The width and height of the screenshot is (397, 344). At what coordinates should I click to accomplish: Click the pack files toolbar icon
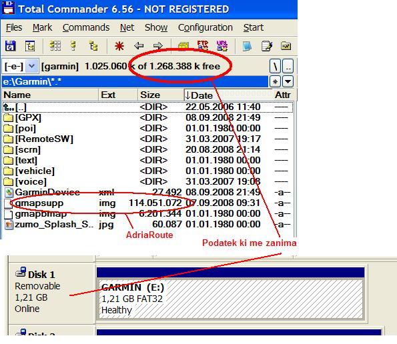pyautogui.click(x=183, y=46)
